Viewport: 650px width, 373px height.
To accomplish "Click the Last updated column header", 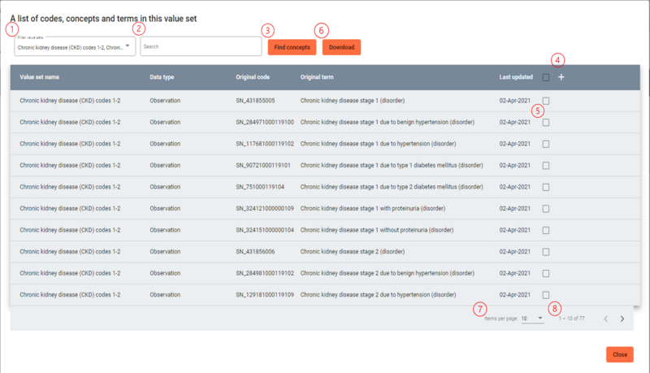I will (516, 77).
